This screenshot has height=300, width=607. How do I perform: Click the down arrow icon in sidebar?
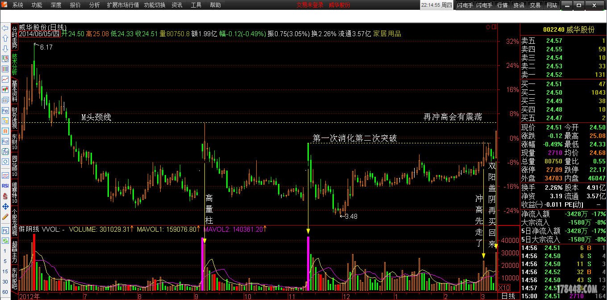coord(5,48)
